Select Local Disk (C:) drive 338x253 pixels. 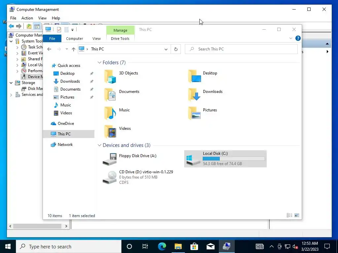pyautogui.click(x=225, y=159)
